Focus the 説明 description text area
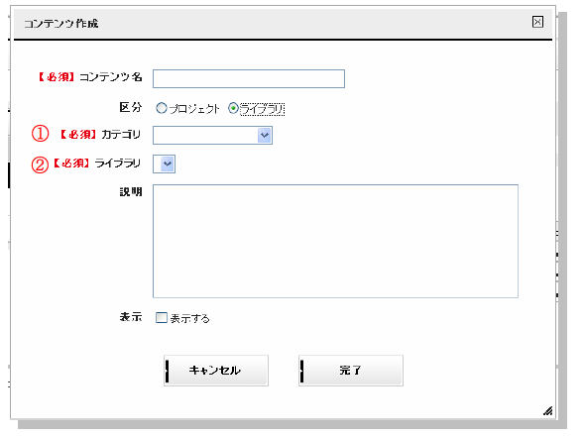Image resolution: width=584 pixels, height=436 pixels. pos(335,241)
